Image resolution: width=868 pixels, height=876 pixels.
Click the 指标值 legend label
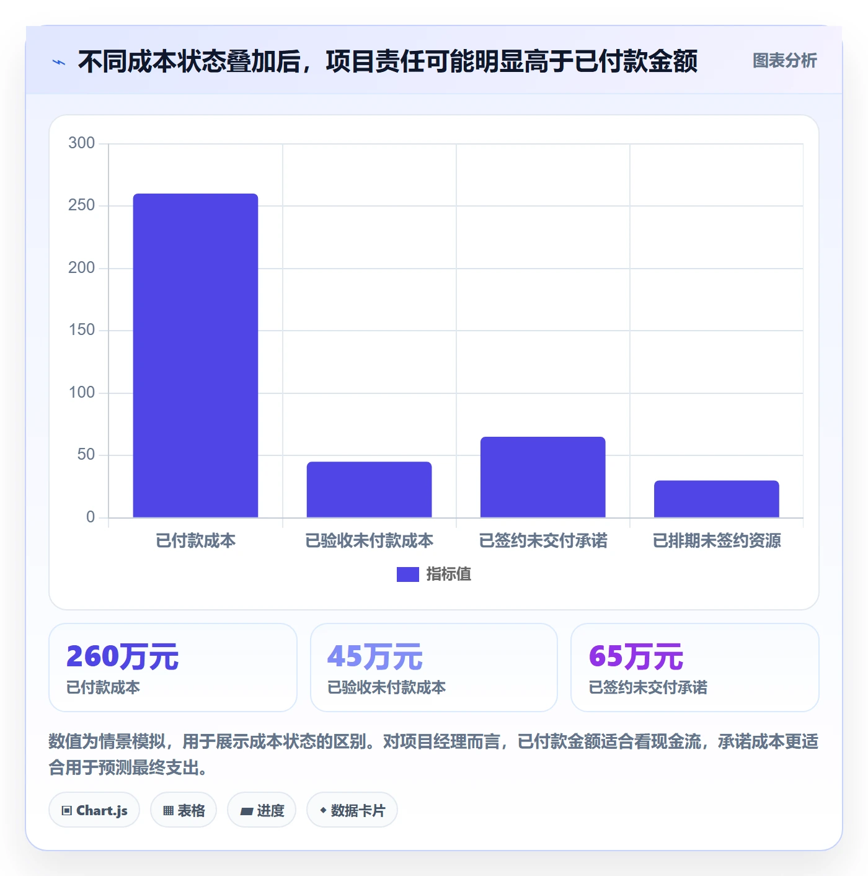pyautogui.click(x=449, y=574)
